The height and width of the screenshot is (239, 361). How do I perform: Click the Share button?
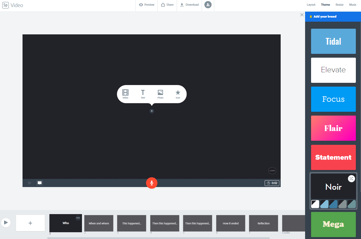[167, 5]
